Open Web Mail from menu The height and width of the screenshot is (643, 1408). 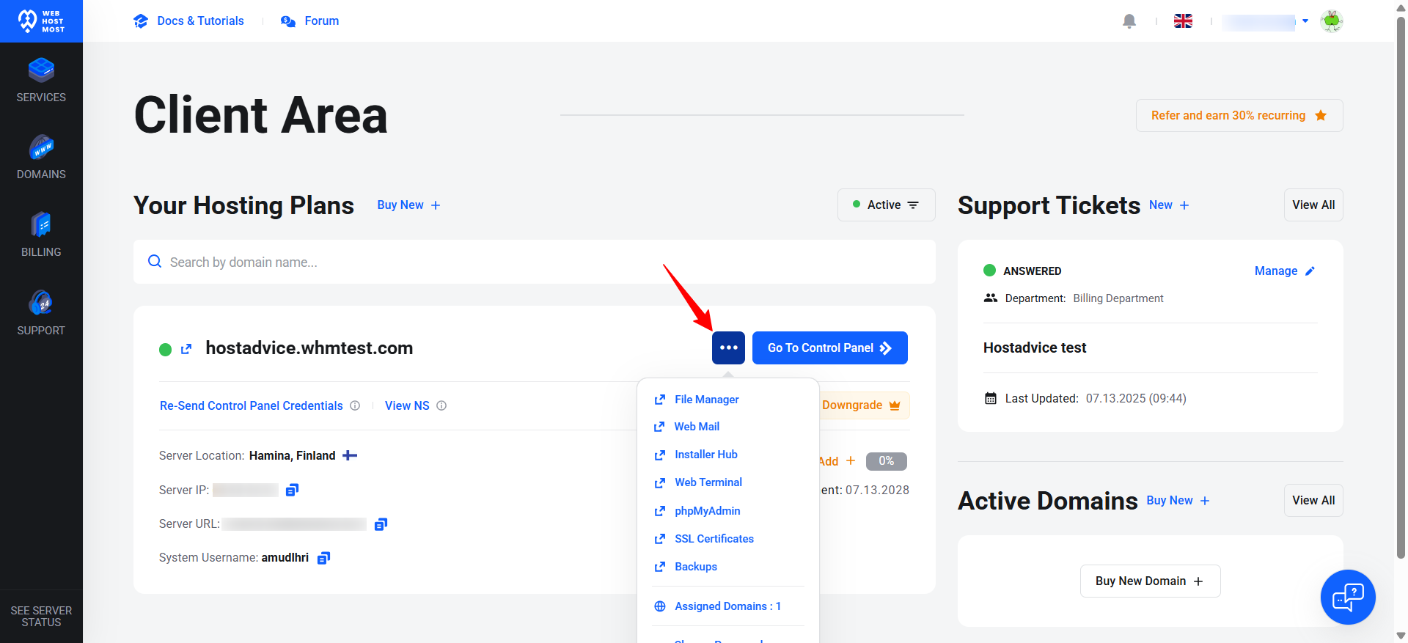click(687, 427)
